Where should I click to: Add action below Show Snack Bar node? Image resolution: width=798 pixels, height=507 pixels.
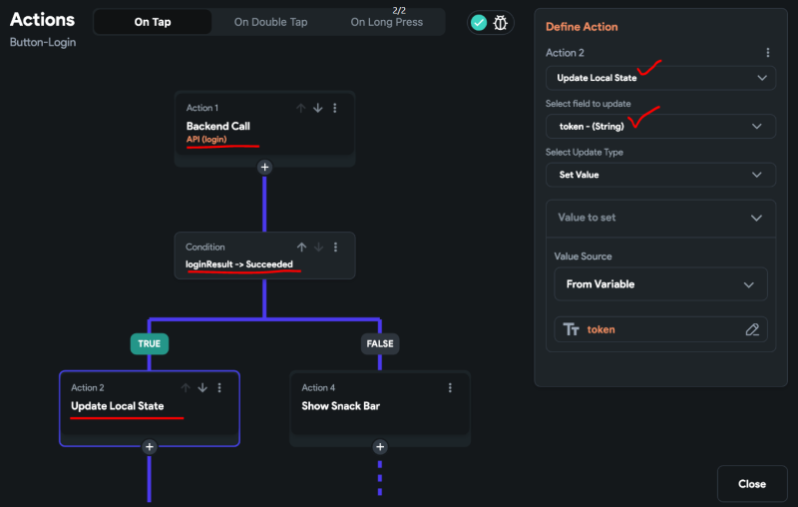click(x=380, y=447)
